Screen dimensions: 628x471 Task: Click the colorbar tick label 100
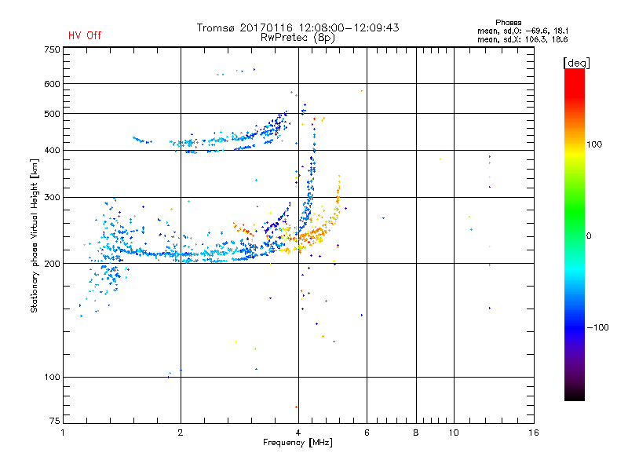(594, 144)
